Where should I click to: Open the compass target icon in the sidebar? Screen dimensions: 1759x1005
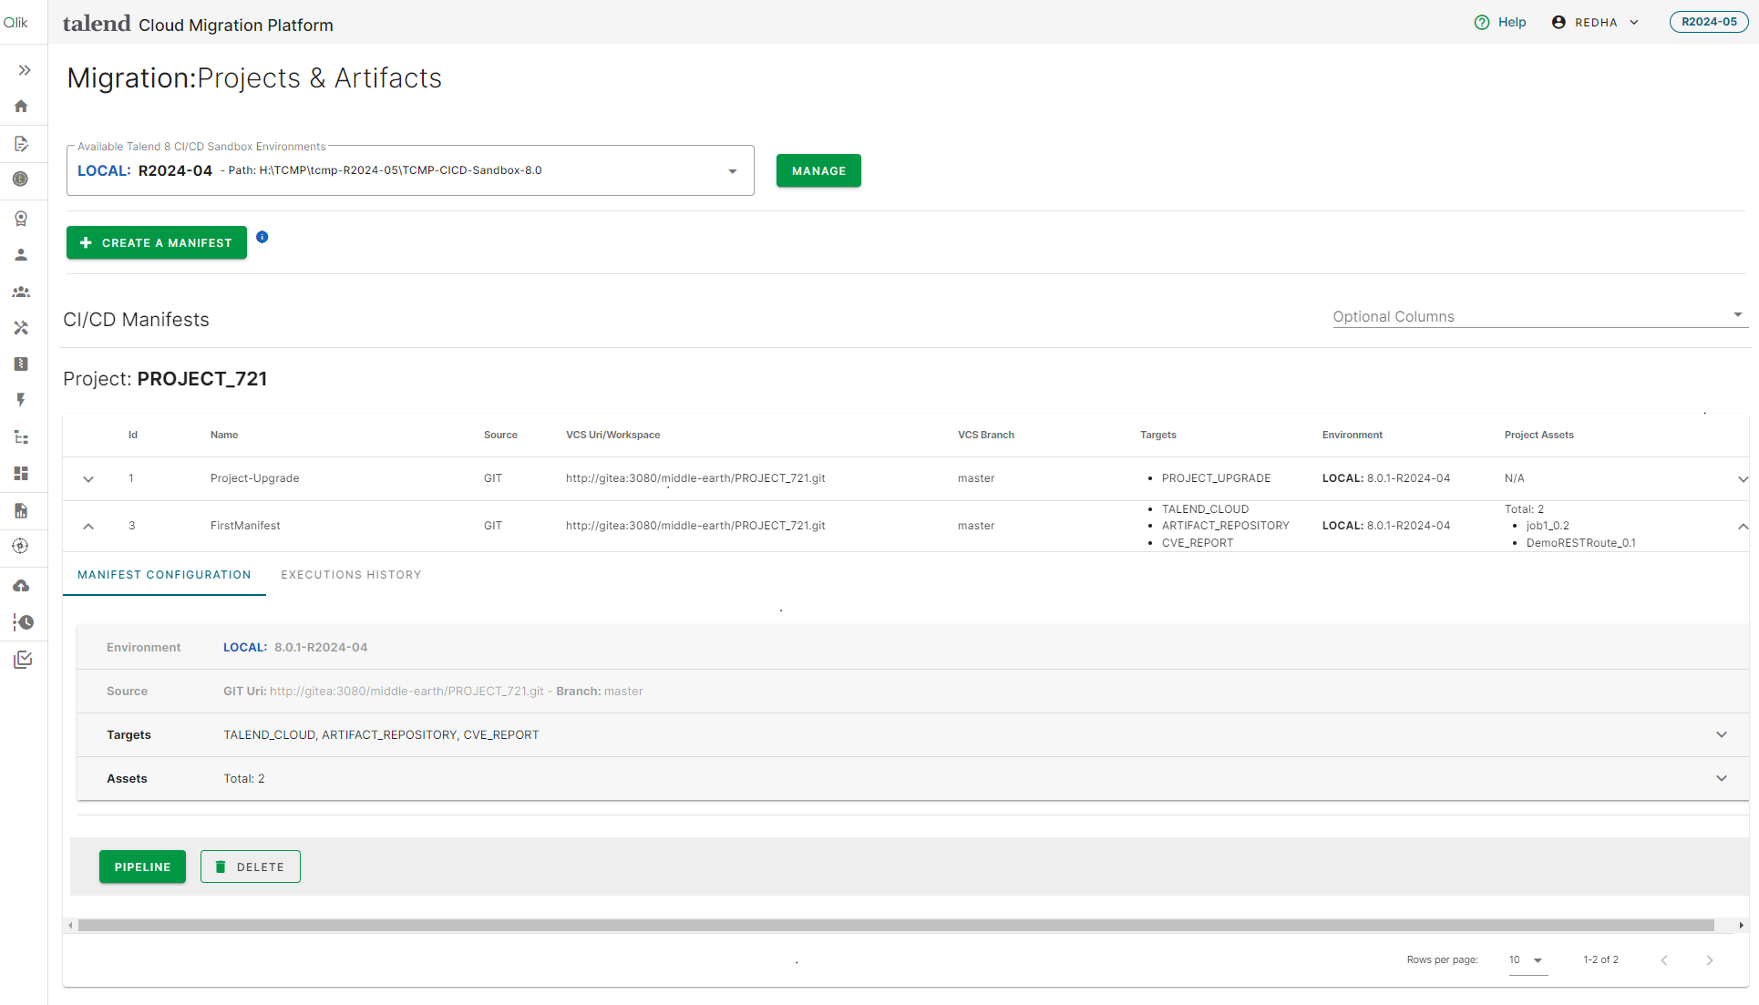21,546
